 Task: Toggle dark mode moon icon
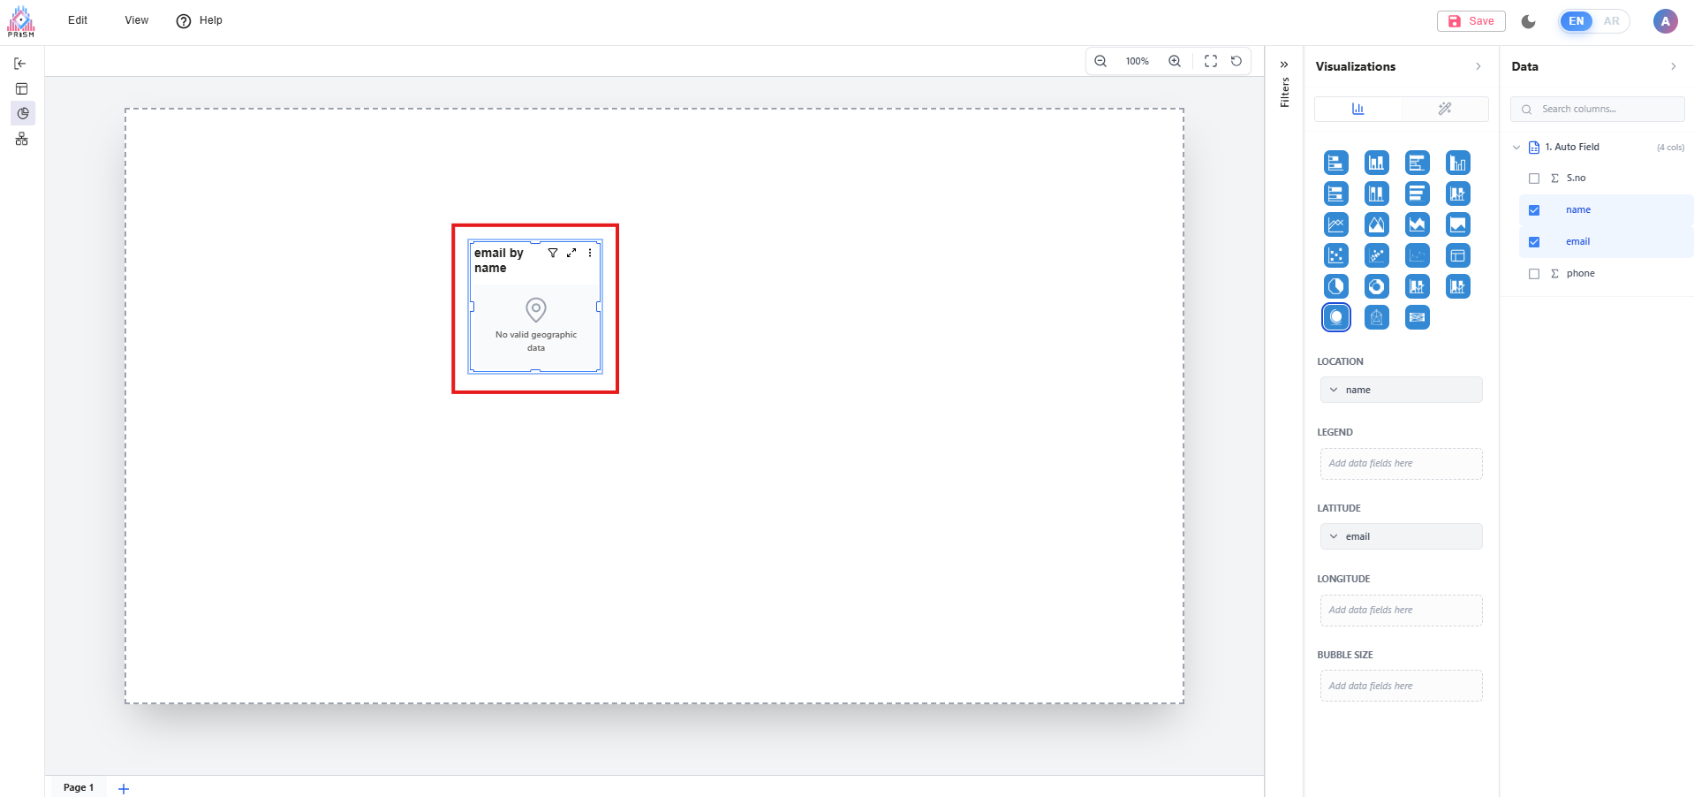(1528, 21)
